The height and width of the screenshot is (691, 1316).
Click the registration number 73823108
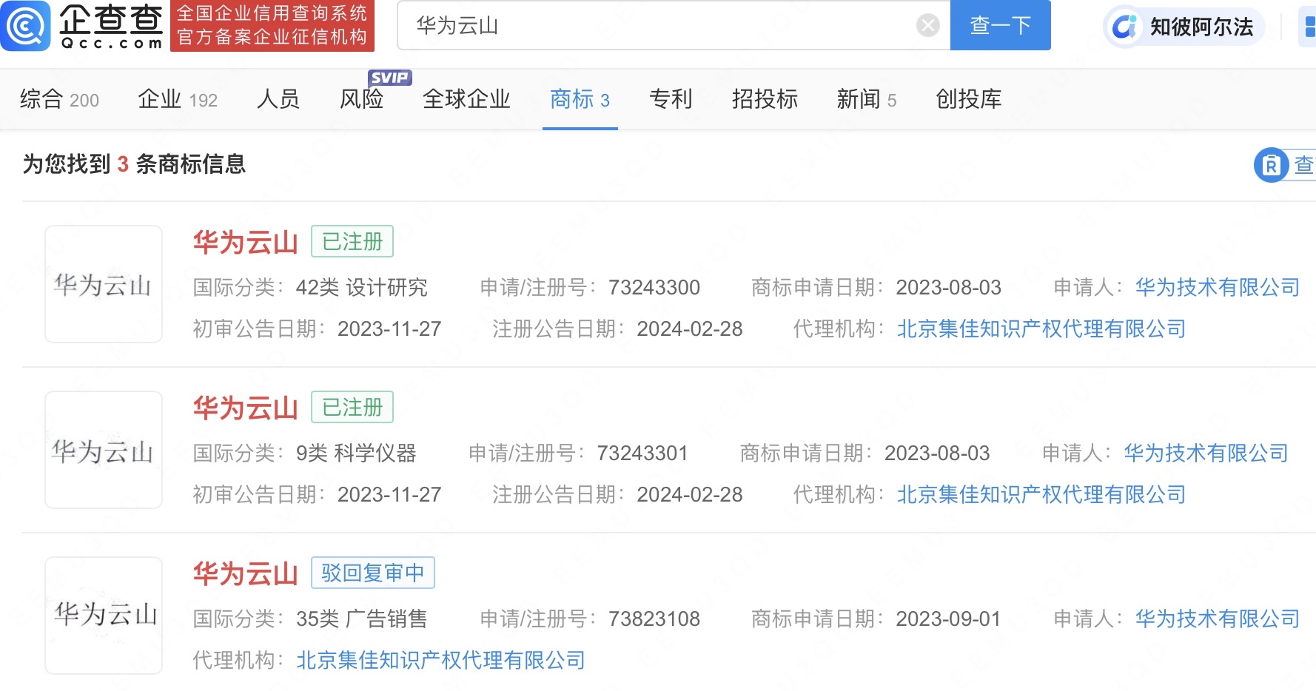(x=654, y=618)
